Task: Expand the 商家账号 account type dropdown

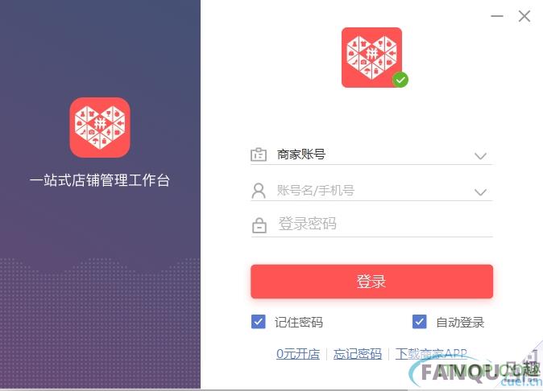Action: [480, 156]
